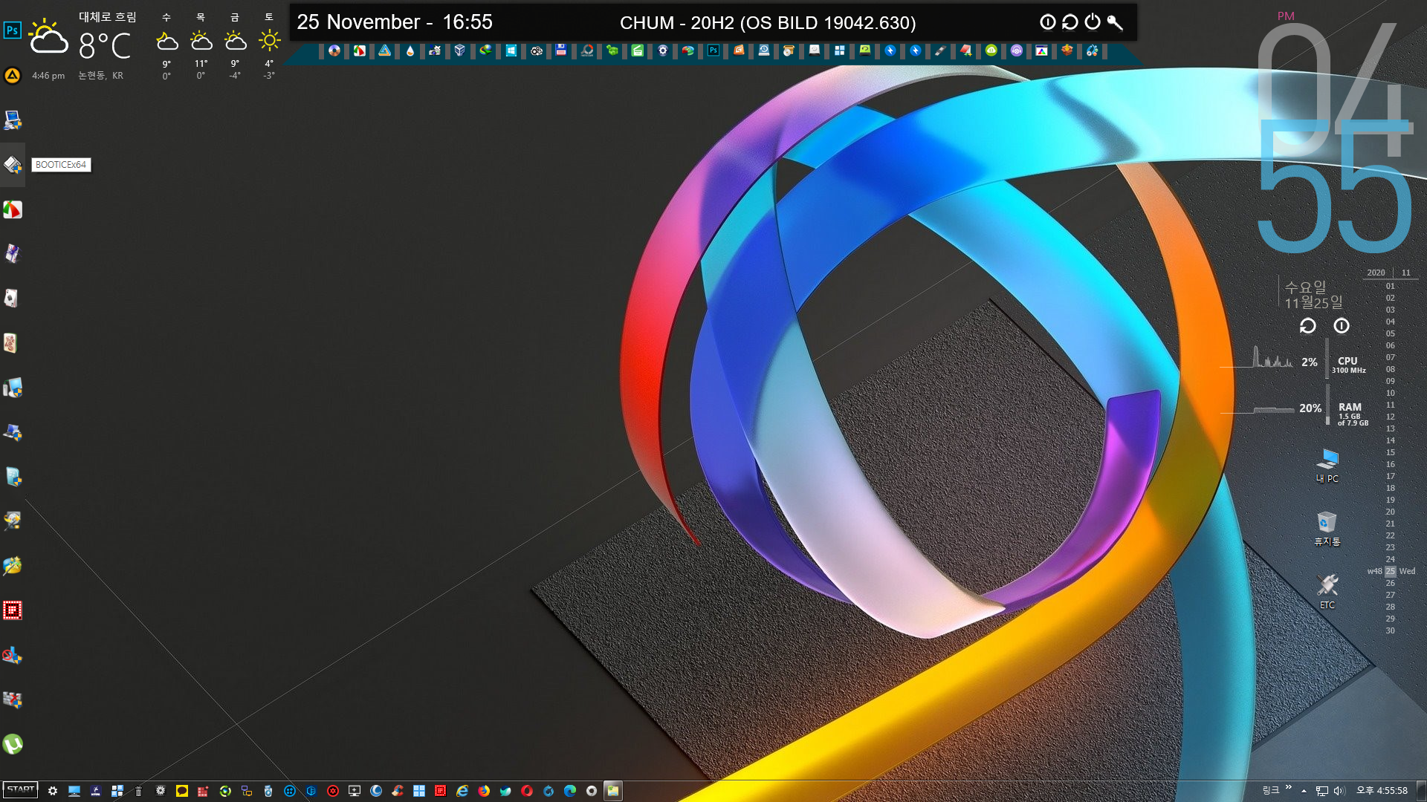Open KakaoTalk yellow chat icon on the taskbar
The width and height of the screenshot is (1427, 802).
182,791
